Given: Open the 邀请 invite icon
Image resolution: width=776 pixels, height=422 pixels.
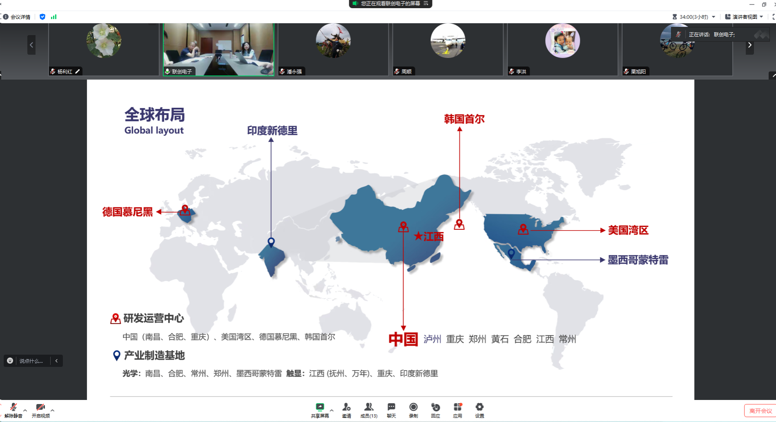Looking at the screenshot, I should [x=346, y=410].
